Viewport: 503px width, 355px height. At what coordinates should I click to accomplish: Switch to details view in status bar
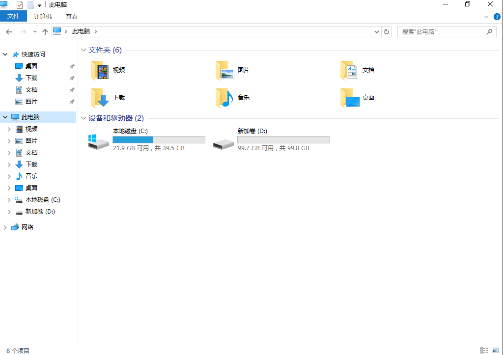click(484, 350)
